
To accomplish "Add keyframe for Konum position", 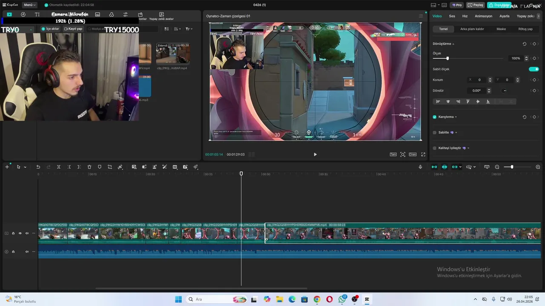I will pyautogui.click(x=534, y=80).
